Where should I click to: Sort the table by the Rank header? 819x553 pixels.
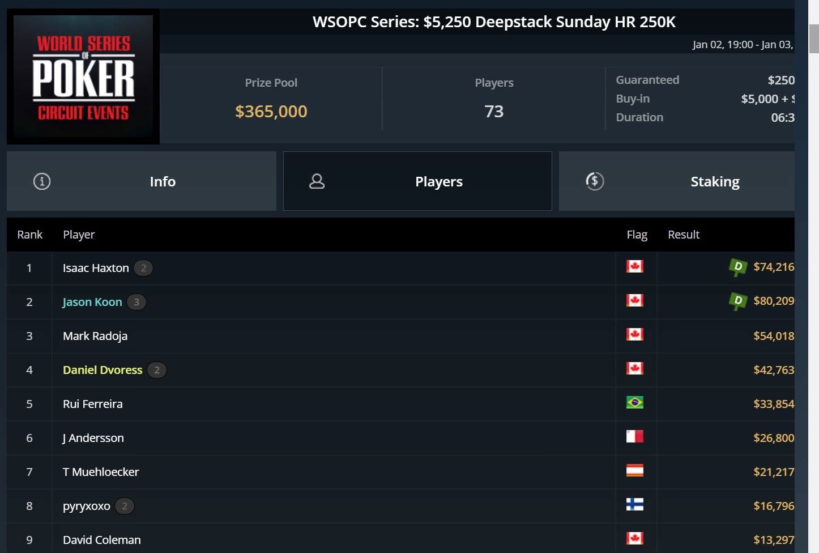click(x=29, y=235)
